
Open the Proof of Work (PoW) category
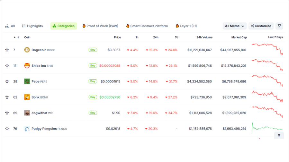pos(100,26)
